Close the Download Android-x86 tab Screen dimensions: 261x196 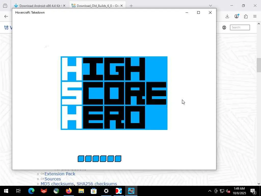[x=64, y=6]
